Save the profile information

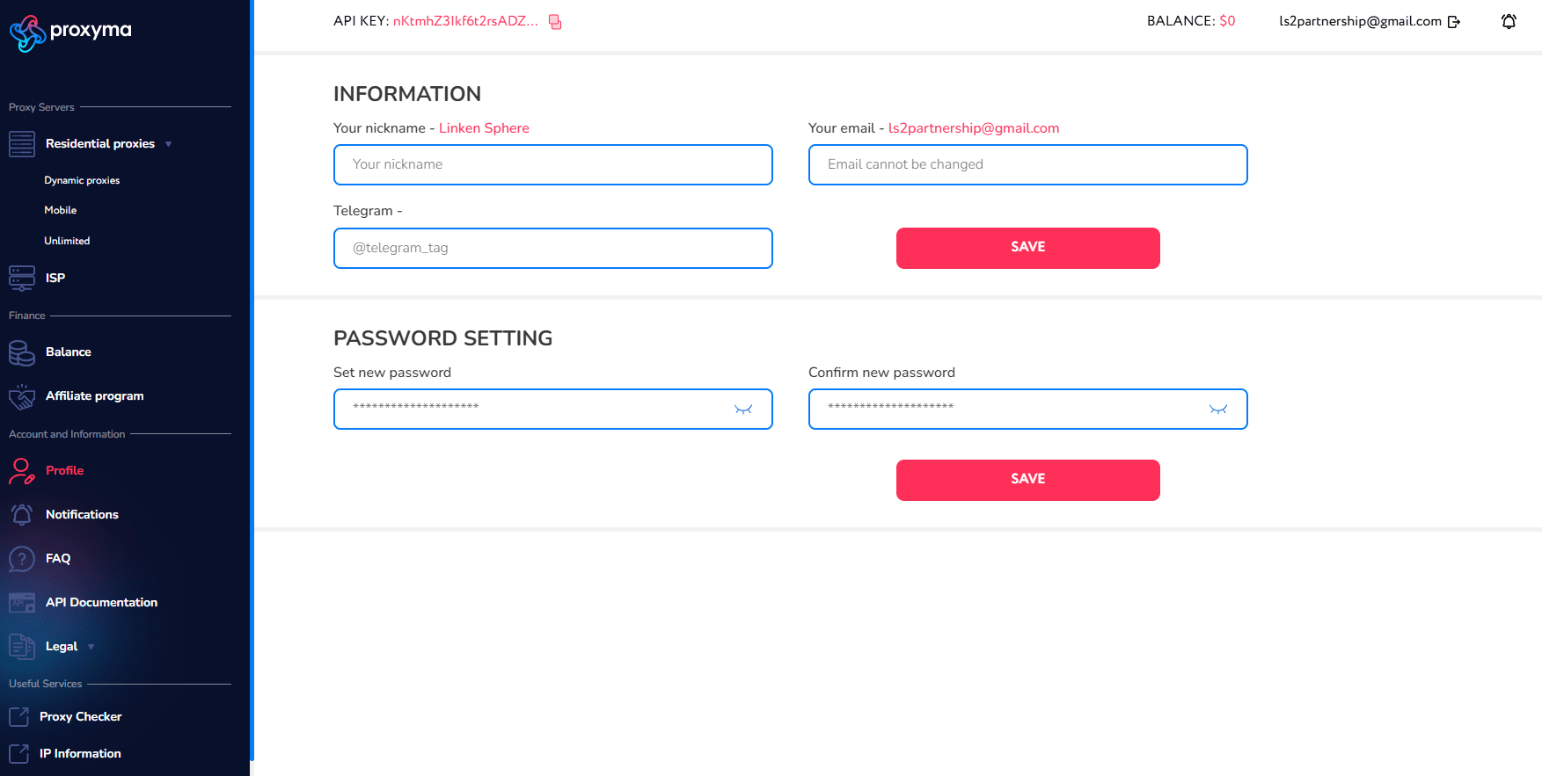pyautogui.click(x=1027, y=248)
